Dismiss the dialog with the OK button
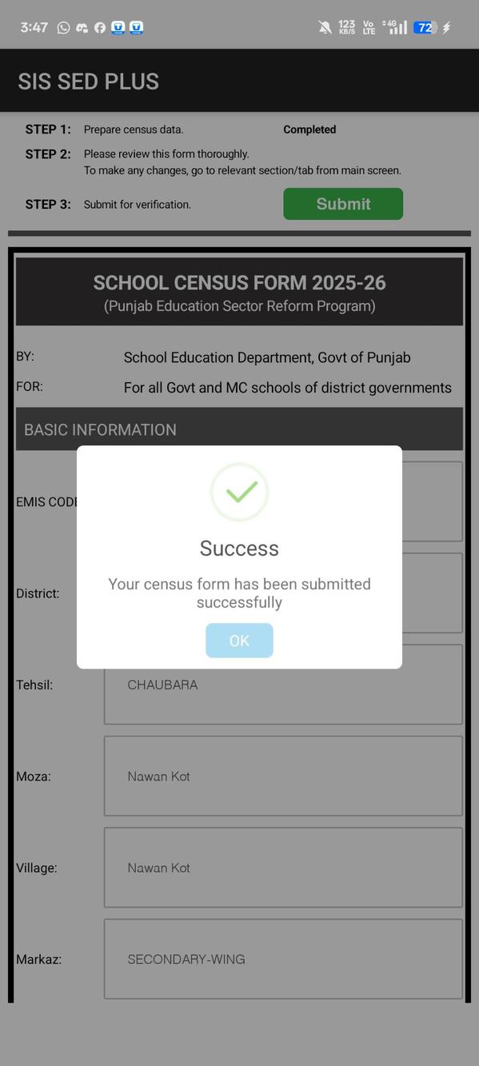Image resolution: width=479 pixels, height=1066 pixels. pos(239,640)
